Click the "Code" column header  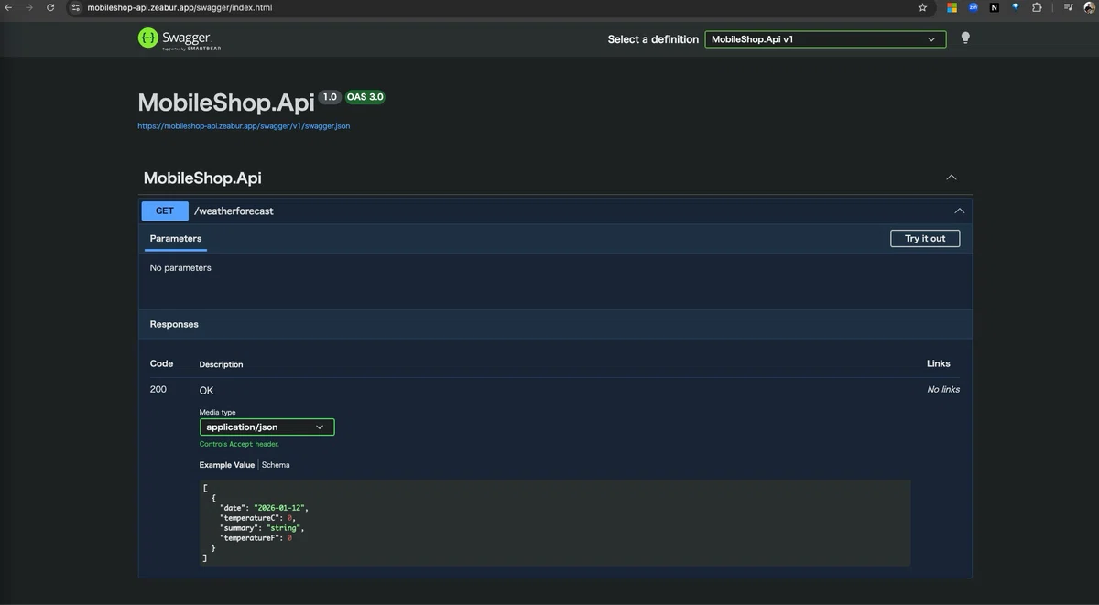[x=161, y=363]
